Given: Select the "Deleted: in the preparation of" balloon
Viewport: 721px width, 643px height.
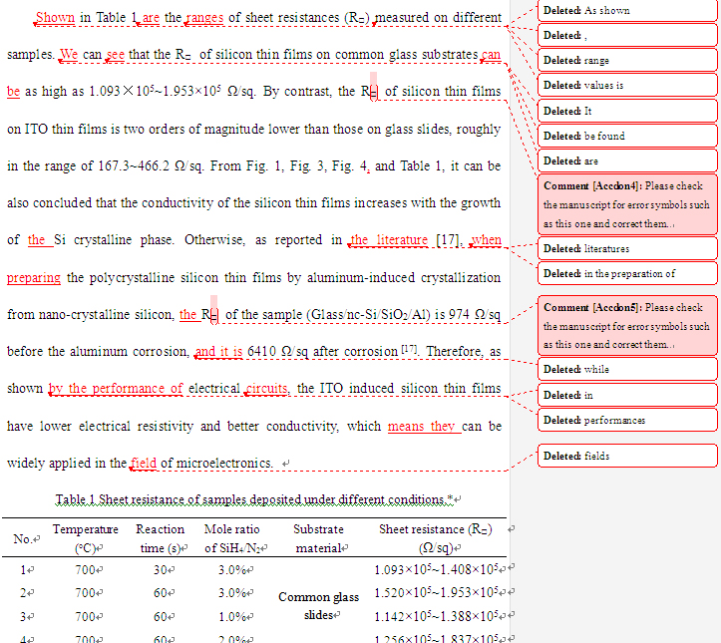Looking at the screenshot, I should (x=627, y=273).
